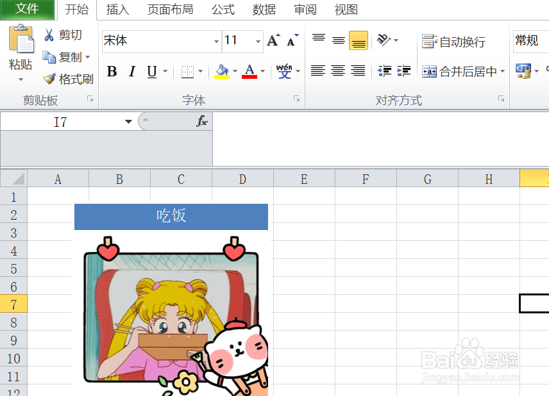Open orientation dropdown arrow
Screen dimensions: 549x396
[x=396, y=40]
